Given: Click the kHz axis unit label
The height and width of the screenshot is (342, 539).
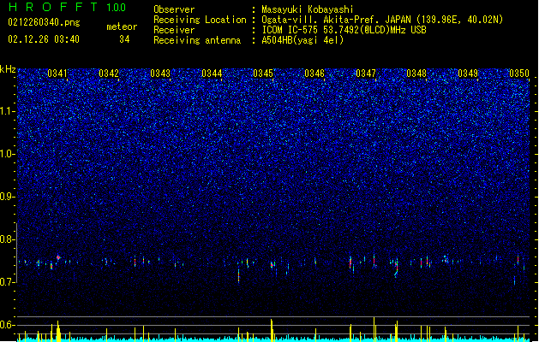Looking at the screenshot, I should [8, 69].
